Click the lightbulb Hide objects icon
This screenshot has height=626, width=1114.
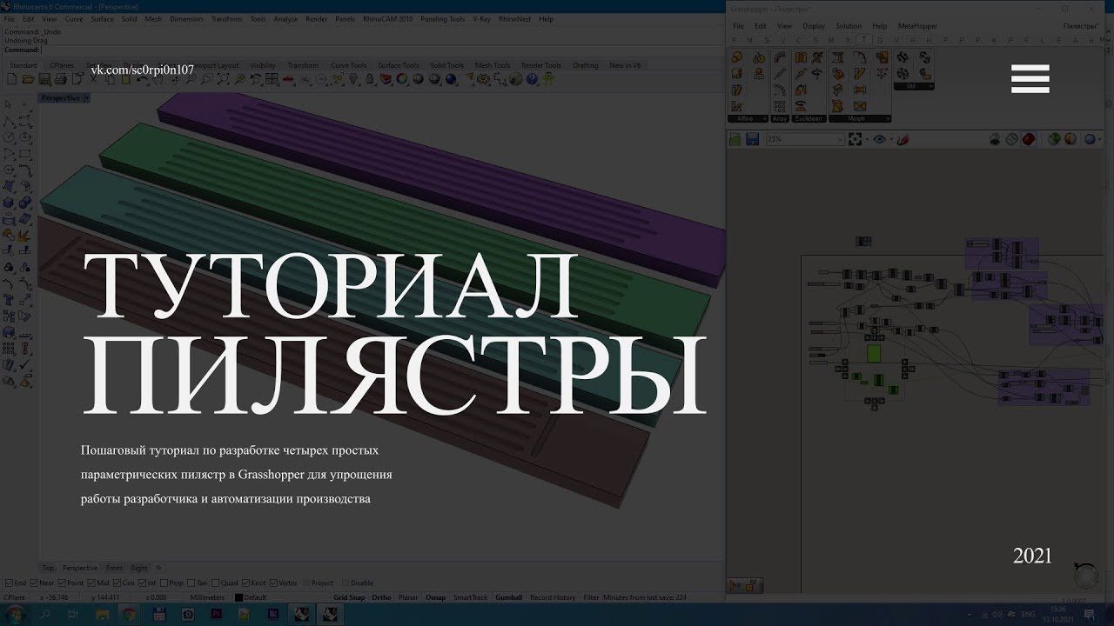point(353,79)
